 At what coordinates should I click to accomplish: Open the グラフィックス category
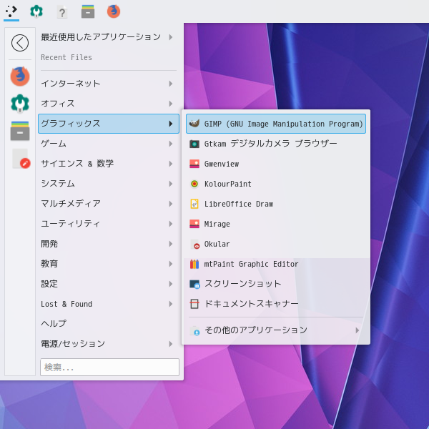(x=109, y=124)
